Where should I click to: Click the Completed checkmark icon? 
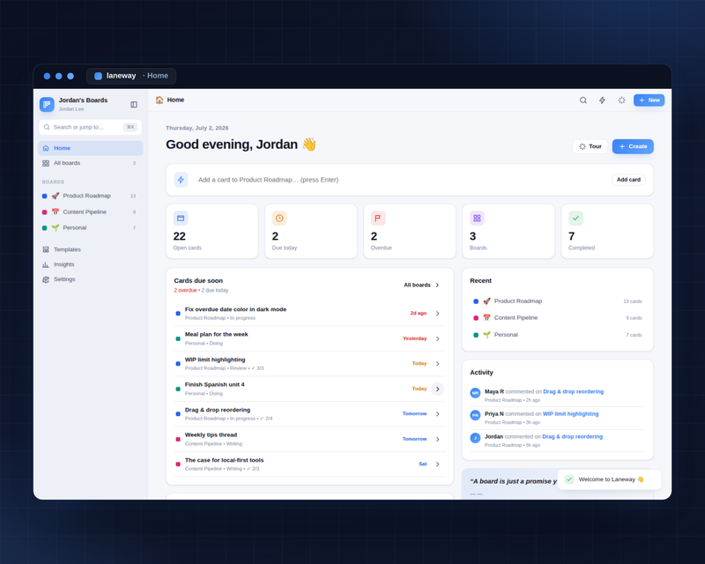click(x=575, y=219)
